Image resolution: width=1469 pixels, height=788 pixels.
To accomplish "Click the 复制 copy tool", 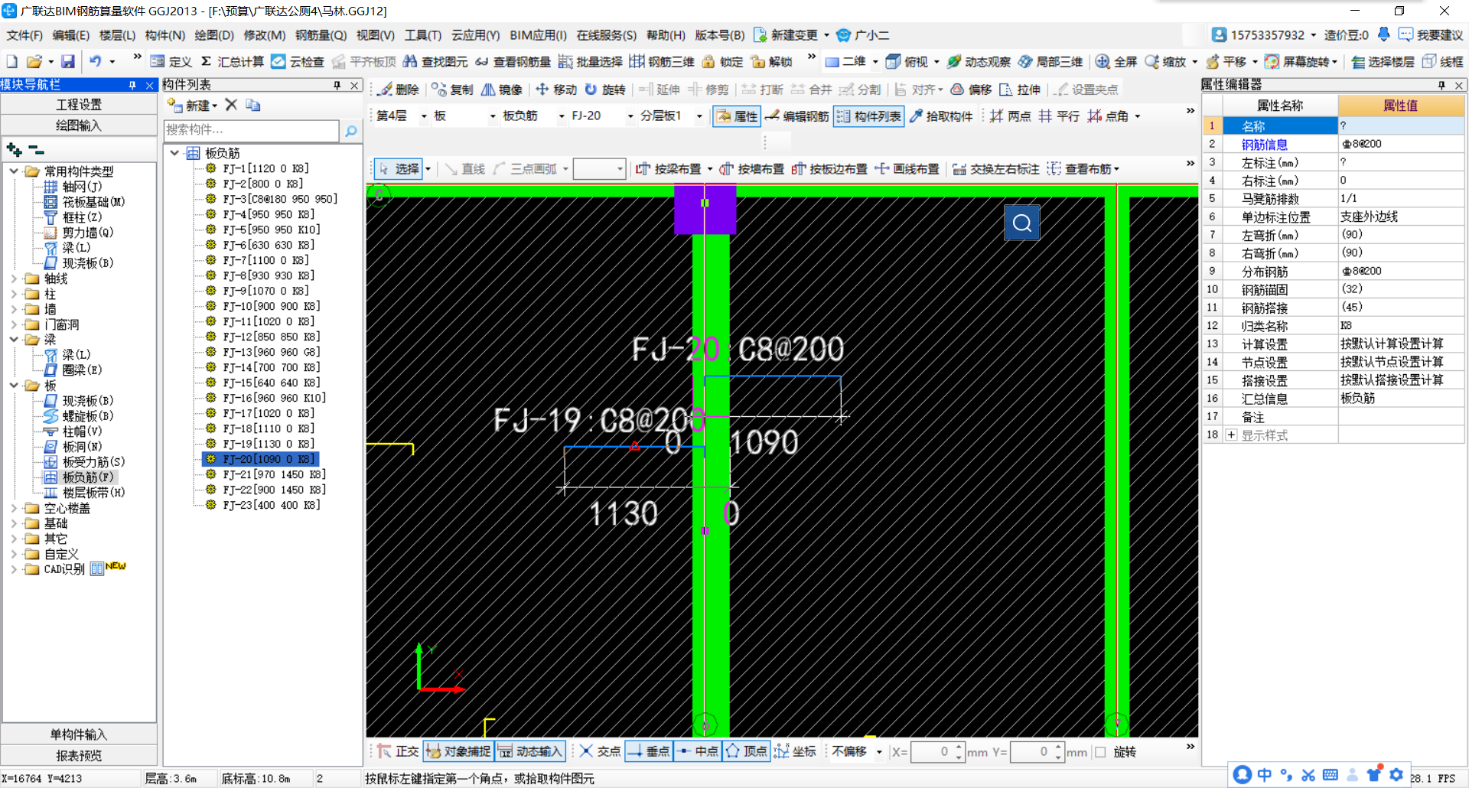I will (452, 90).
